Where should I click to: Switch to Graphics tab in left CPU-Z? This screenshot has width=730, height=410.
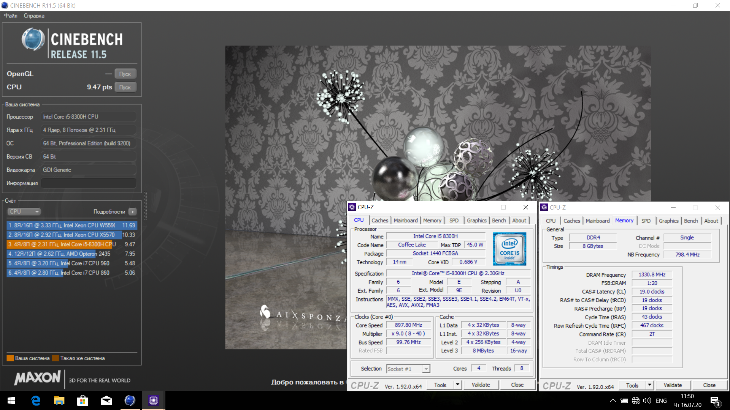[x=477, y=220]
